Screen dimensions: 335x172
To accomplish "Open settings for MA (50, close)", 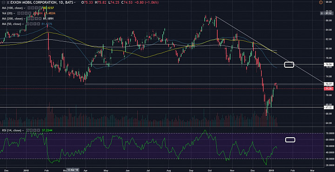I will (31, 24).
